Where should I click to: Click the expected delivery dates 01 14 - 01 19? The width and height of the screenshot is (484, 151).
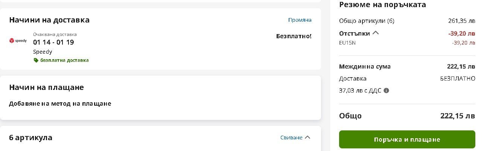(x=53, y=42)
